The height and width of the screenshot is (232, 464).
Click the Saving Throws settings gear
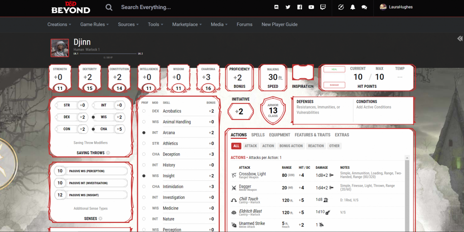(x=108, y=153)
